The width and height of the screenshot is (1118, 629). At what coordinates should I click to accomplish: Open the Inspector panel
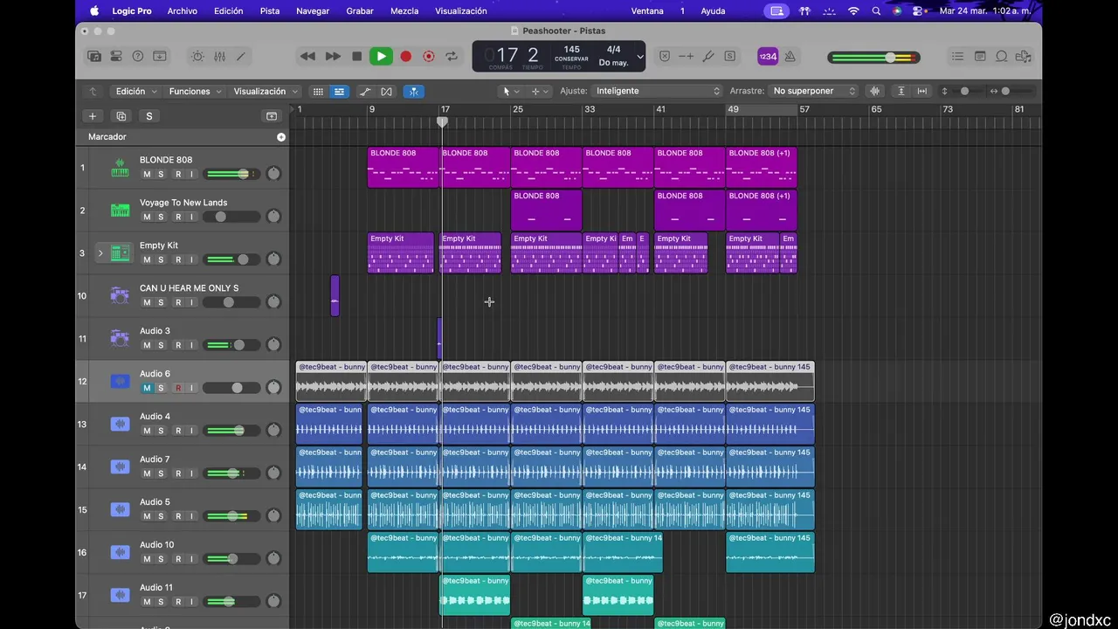(115, 56)
